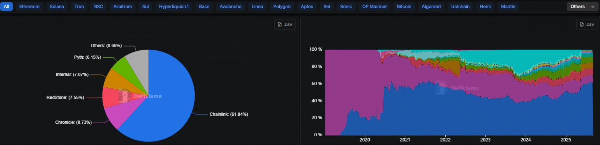Pick the Bitcoin chain tab
Viewport: 600px width, 145px height.
tap(404, 6)
